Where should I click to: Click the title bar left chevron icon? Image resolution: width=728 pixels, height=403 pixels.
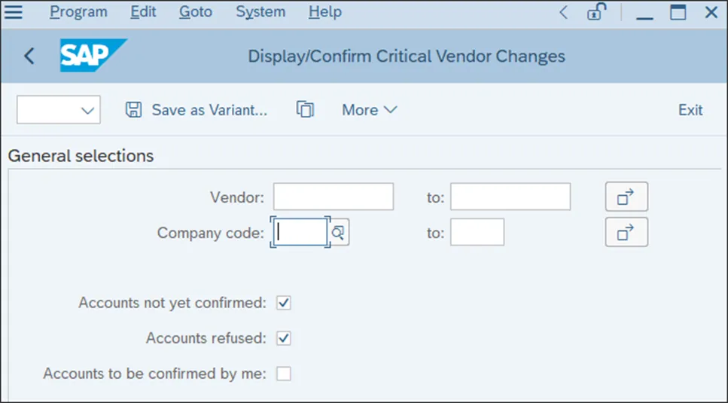coord(563,12)
